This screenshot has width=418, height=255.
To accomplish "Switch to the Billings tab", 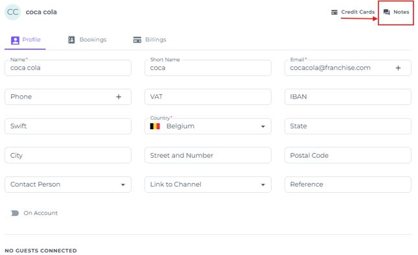I will click(150, 40).
